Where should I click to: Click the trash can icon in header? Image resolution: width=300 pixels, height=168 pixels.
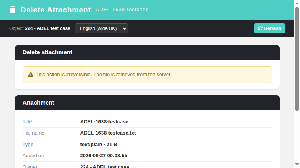point(12,10)
